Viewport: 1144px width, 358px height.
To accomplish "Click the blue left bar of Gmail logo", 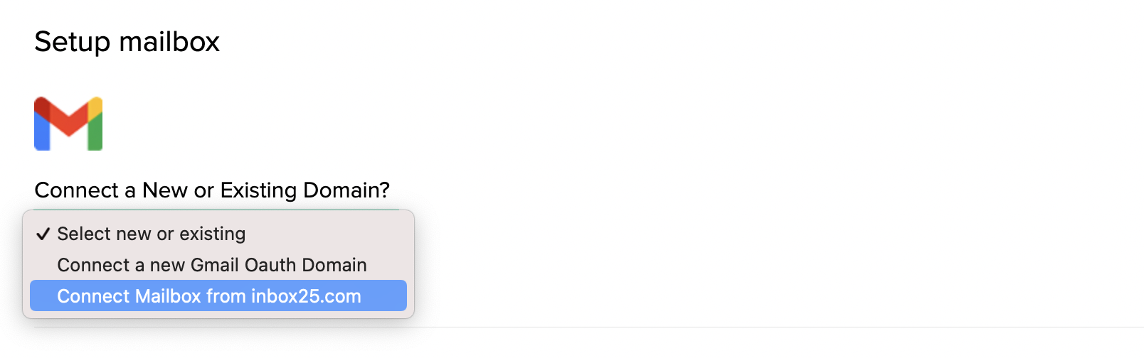I will click(x=42, y=131).
